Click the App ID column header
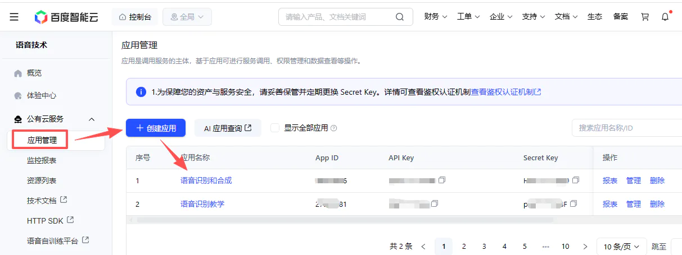 [x=327, y=158]
